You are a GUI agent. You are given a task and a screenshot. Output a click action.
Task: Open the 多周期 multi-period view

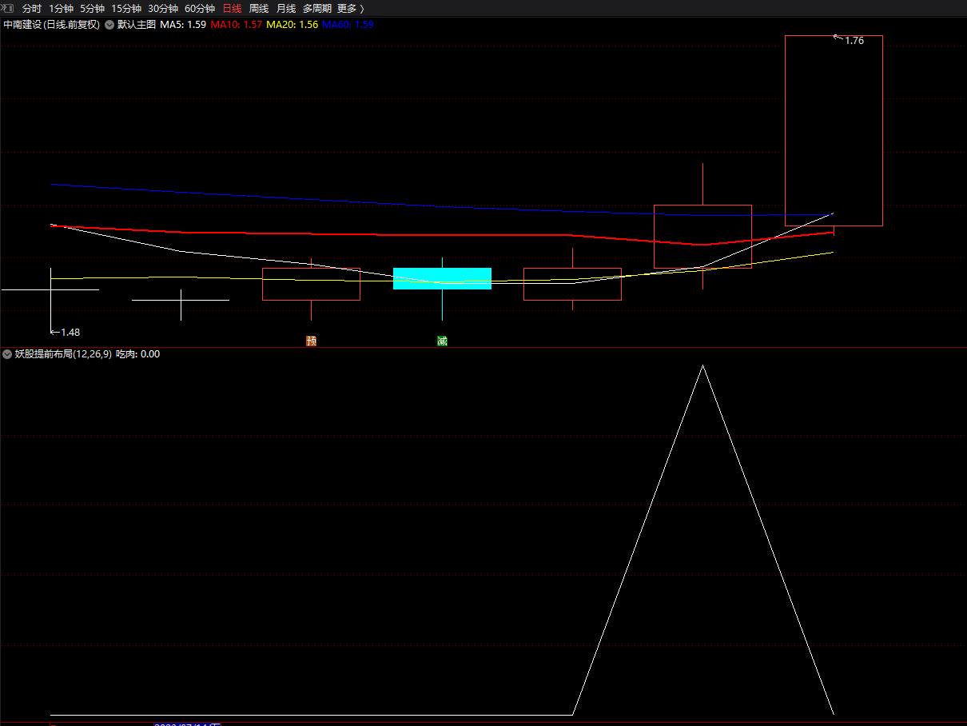tap(317, 8)
